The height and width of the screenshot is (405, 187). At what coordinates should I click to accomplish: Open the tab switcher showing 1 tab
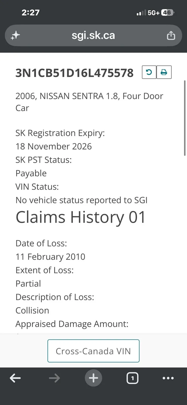[x=132, y=378]
